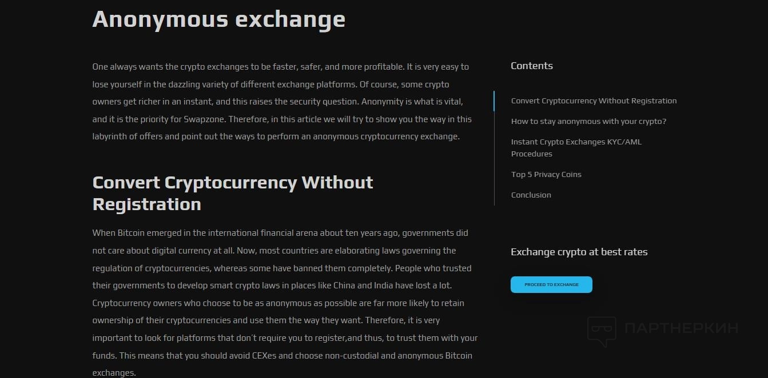This screenshot has width=768, height=378.
Task: Click the blue active-section indicator bar
Action: [x=494, y=101]
